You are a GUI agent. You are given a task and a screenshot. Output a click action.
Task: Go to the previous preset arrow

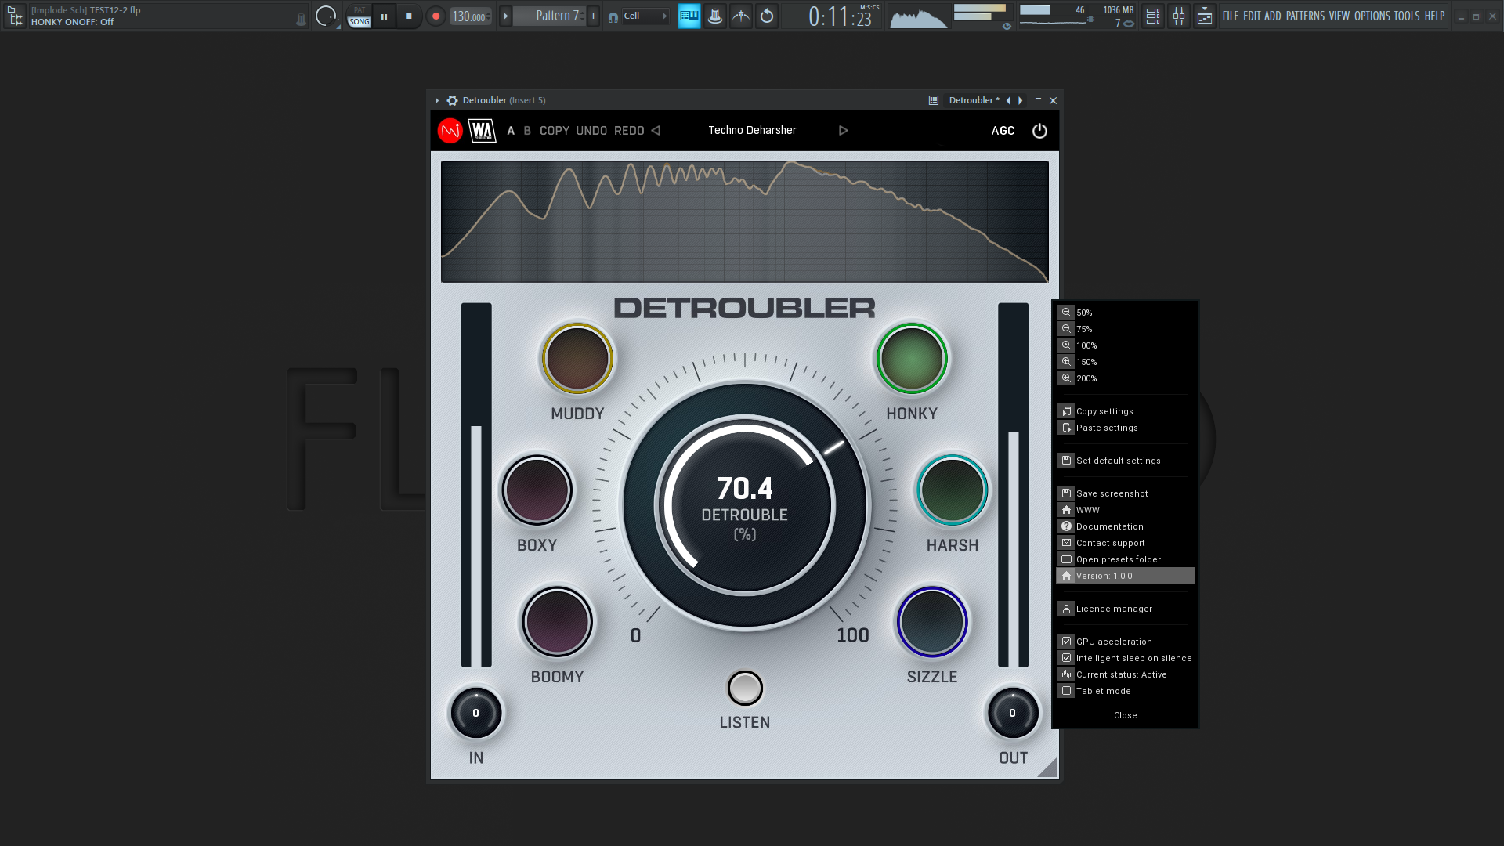coord(656,131)
